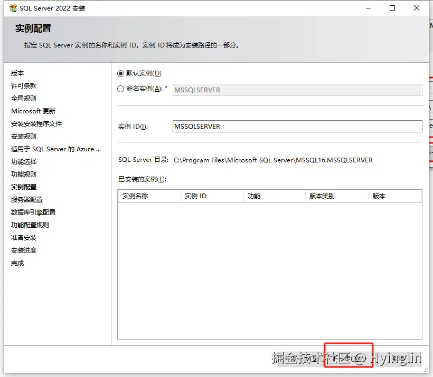Click the 安装规则 step in the sidebar
Viewport: 433px width, 377px height.
24,137
